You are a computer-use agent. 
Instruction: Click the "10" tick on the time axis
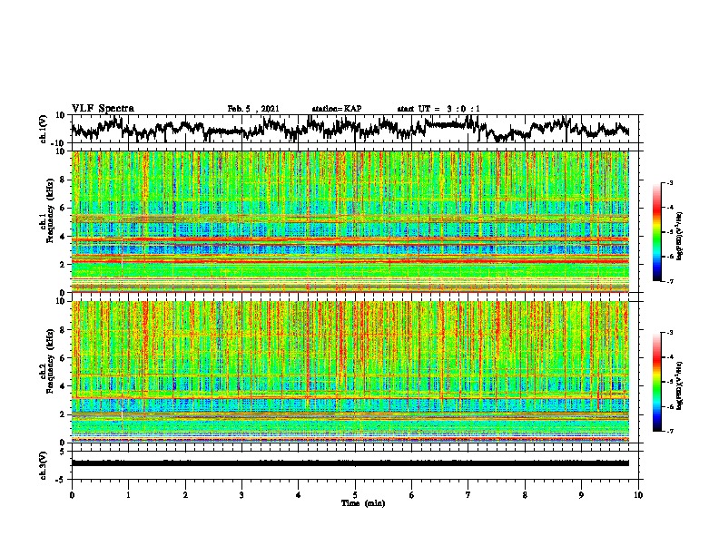point(638,495)
